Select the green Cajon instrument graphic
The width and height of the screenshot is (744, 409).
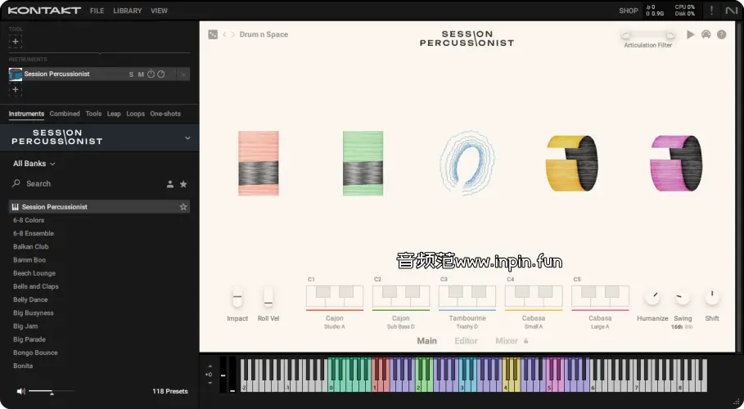click(363, 164)
